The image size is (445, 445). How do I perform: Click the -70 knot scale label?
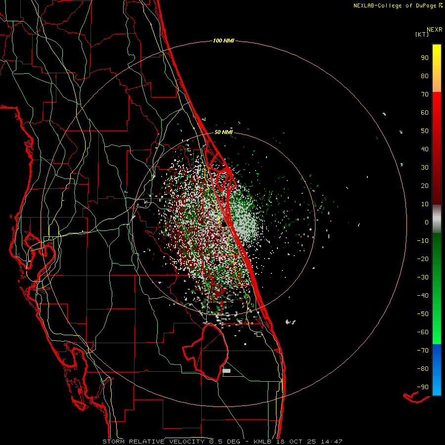[x=423, y=351]
